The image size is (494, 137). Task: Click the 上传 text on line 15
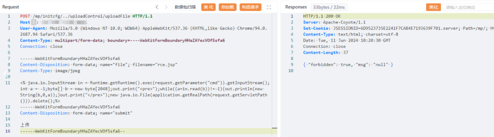pyautogui.click(x=25, y=125)
